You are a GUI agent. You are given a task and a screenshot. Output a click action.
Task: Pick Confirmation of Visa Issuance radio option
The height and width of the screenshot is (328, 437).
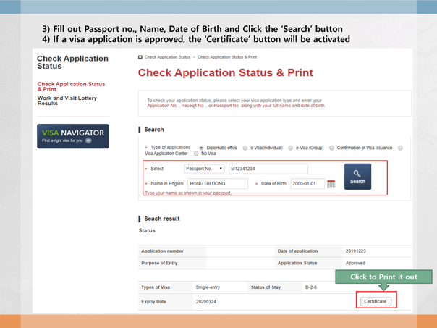(x=331, y=148)
